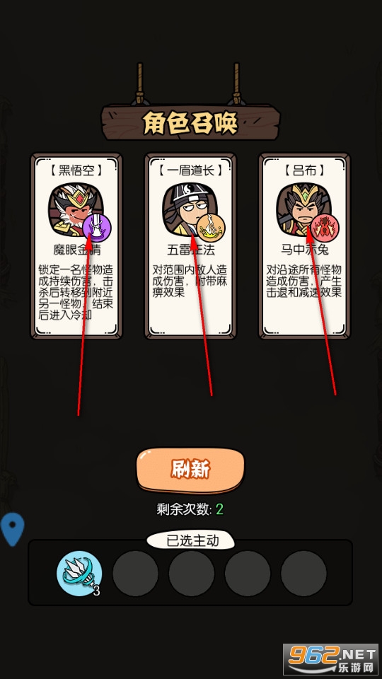This screenshot has width=382, height=679.
Task: Select the 一眉道长 character portrait
Action: pos(186,209)
